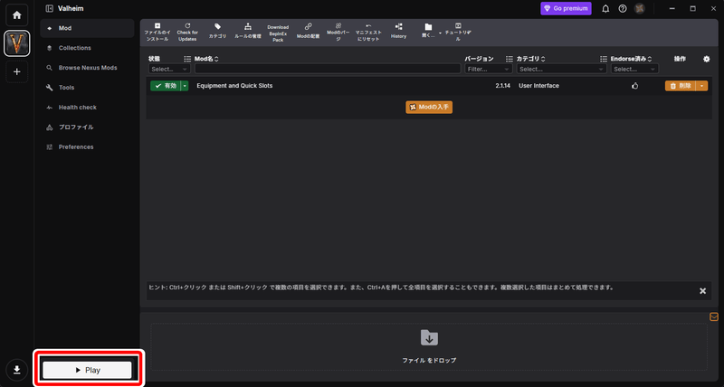Viewport: 724px width, 387px height.
Task: Click マニフェストにリセット
Action: click(x=368, y=33)
